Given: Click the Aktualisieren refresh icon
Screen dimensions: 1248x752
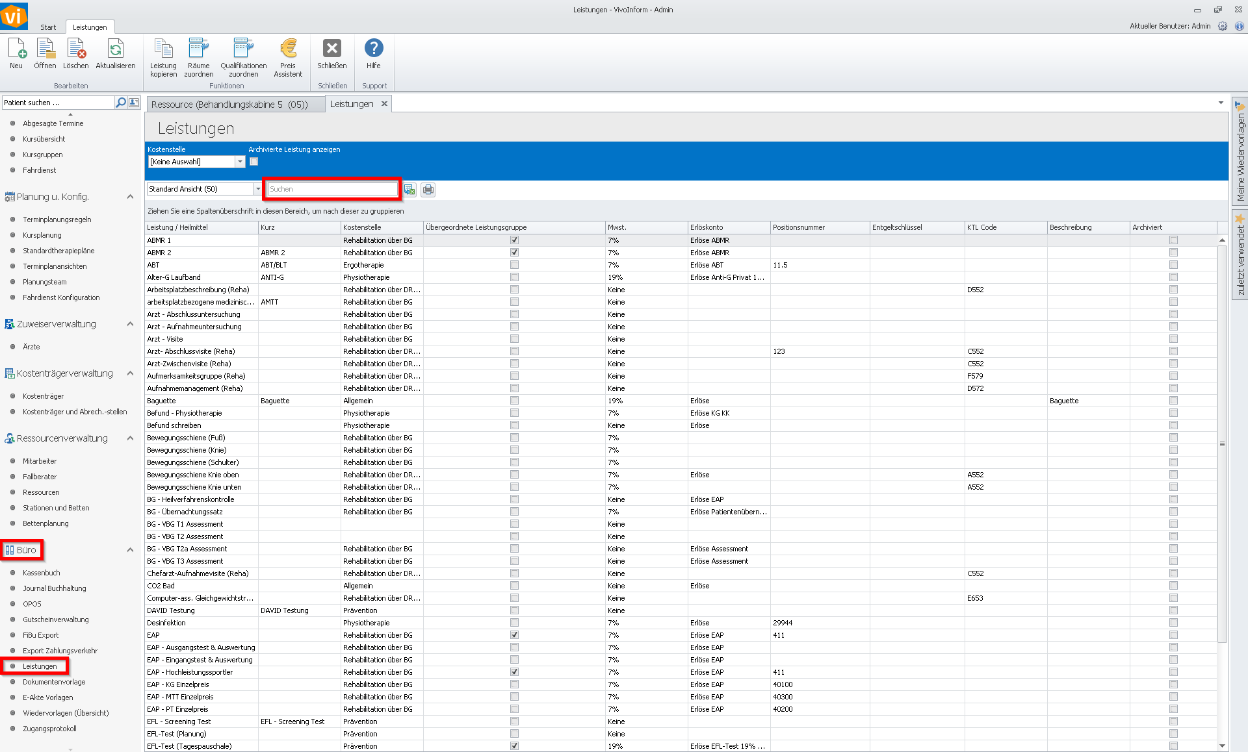Looking at the screenshot, I should [x=115, y=49].
